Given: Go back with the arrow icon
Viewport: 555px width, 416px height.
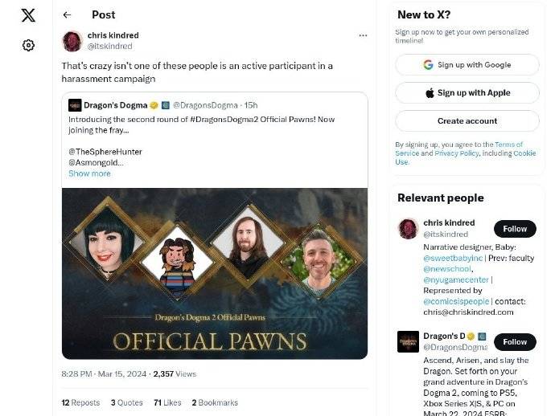Looking at the screenshot, I should click(67, 14).
